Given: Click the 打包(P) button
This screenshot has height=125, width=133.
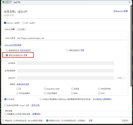Looking at the screenshot, I should [125, 121].
